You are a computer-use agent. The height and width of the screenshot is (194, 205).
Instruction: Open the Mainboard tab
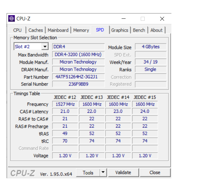58,30
